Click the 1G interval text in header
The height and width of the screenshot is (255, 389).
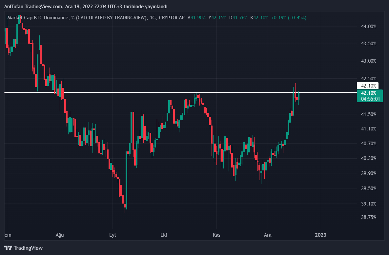tap(153, 18)
